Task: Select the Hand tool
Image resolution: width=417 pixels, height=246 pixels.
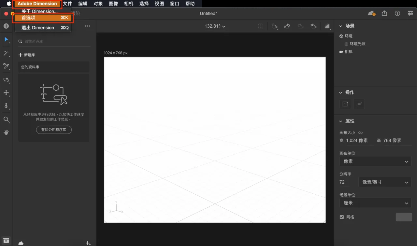Action: [6, 132]
